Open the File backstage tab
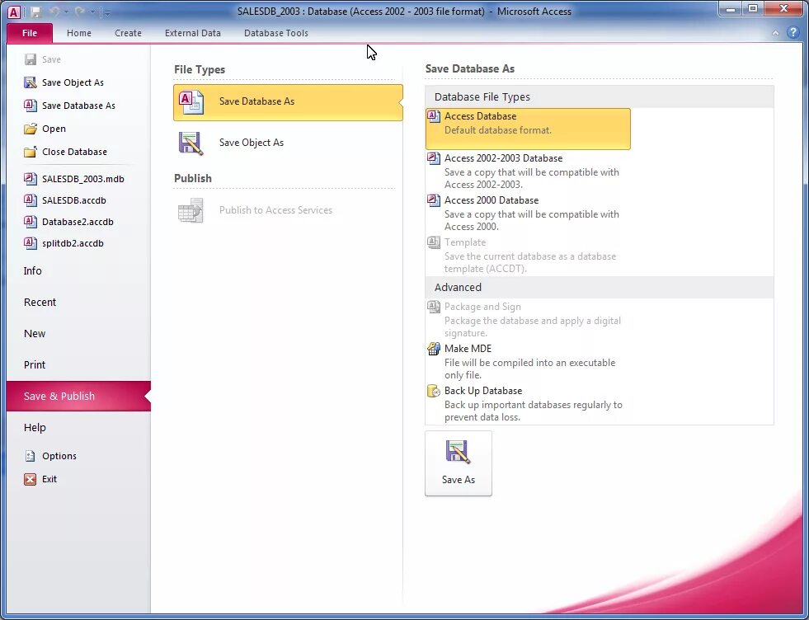Image resolution: width=809 pixels, height=620 pixels. [x=30, y=33]
